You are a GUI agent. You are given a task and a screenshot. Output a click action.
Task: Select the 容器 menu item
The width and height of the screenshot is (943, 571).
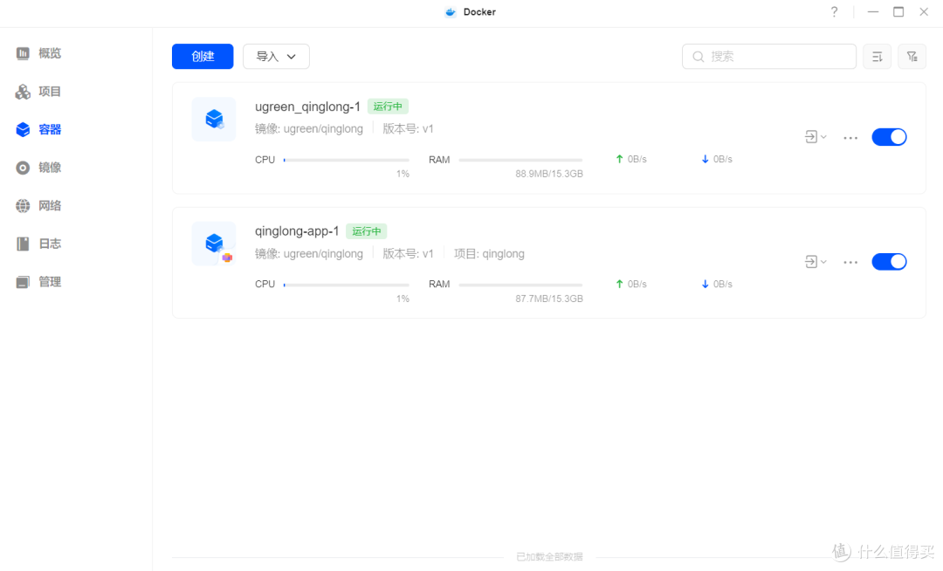coord(50,129)
